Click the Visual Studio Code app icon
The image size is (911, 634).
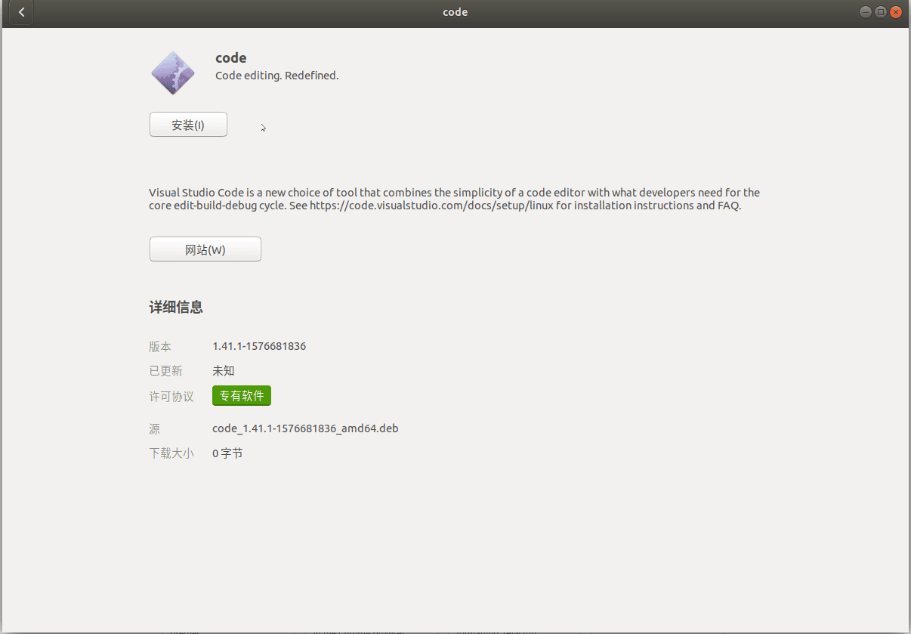(173, 73)
